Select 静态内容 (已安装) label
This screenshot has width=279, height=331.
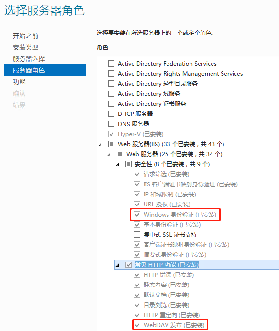(x=166, y=285)
